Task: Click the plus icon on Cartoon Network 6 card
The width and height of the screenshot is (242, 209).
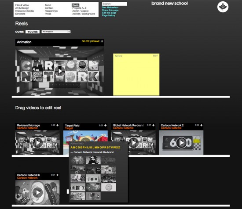Action: [x=58, y=175]
